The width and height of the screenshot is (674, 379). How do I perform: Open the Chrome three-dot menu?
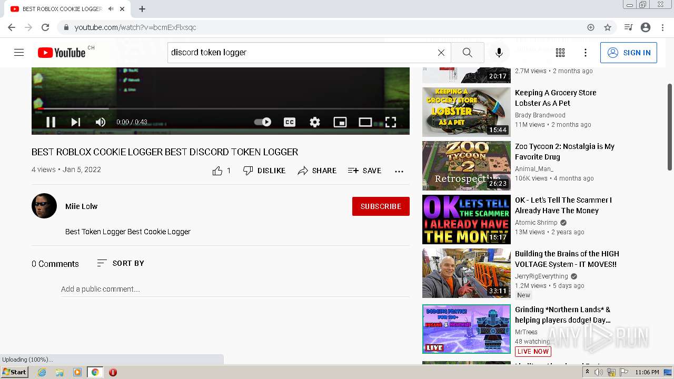[x=662, y=27]
